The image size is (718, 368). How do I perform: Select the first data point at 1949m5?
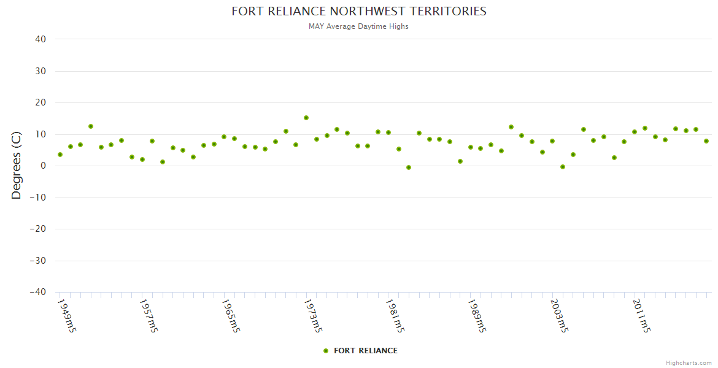point(60,155)
